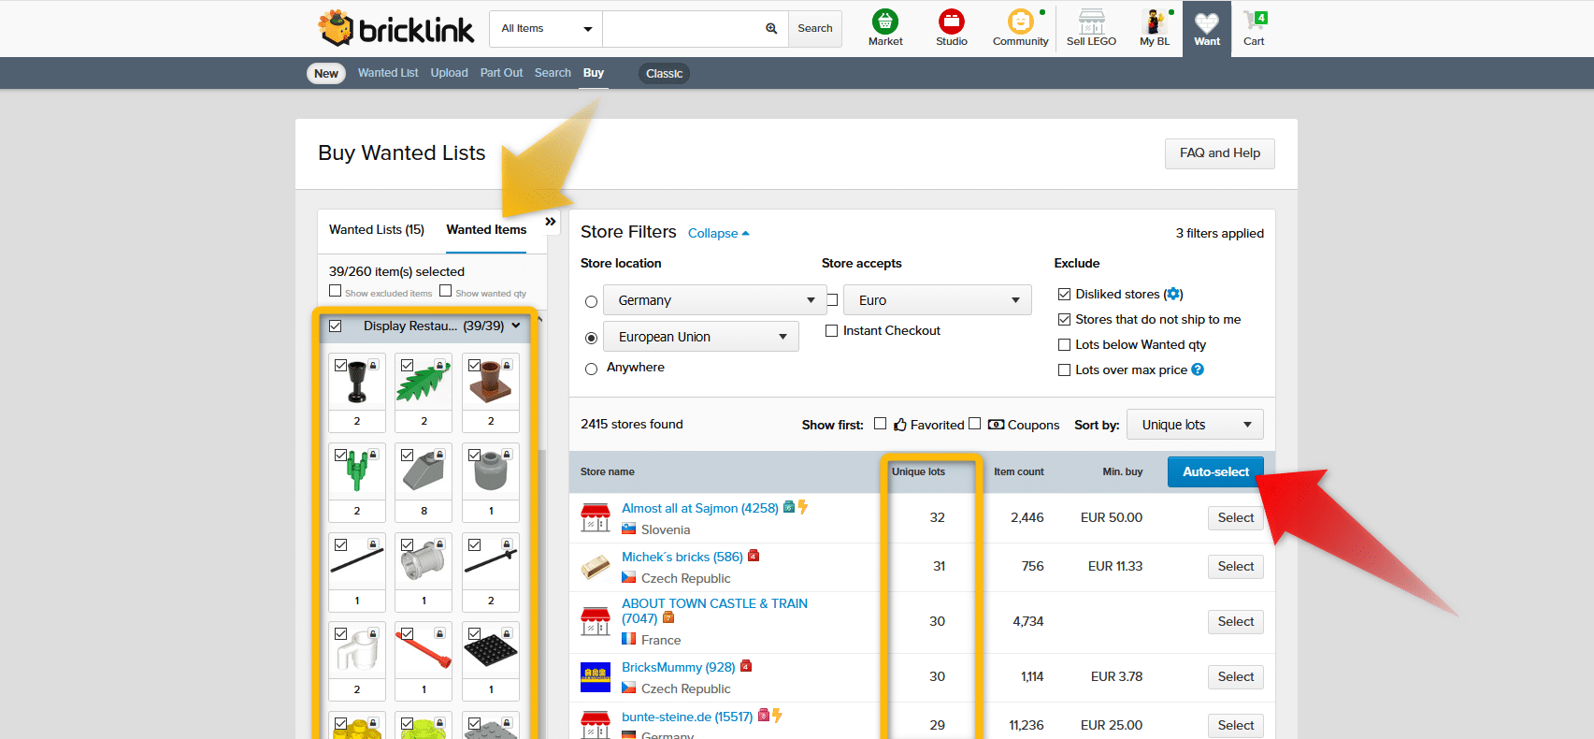The width and height of the screenshot is (1594, 739).
Task: Toggle Show wanted qty checkbox
Action: (446, 291)
